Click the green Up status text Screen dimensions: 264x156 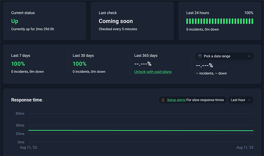[15, 21]
